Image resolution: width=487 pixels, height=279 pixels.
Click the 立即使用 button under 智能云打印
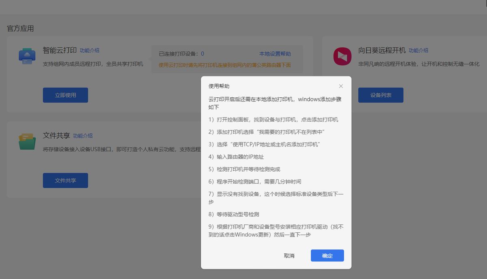[x=65, y=95]
